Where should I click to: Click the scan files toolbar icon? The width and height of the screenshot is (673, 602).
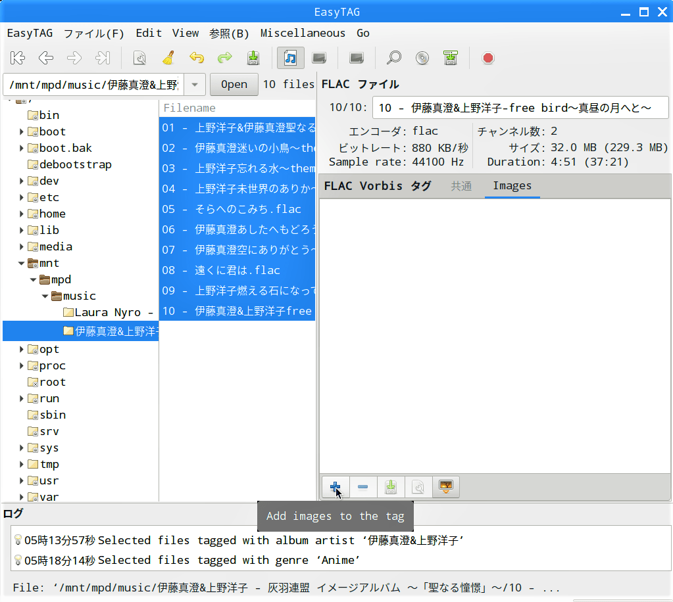[139, 58]
